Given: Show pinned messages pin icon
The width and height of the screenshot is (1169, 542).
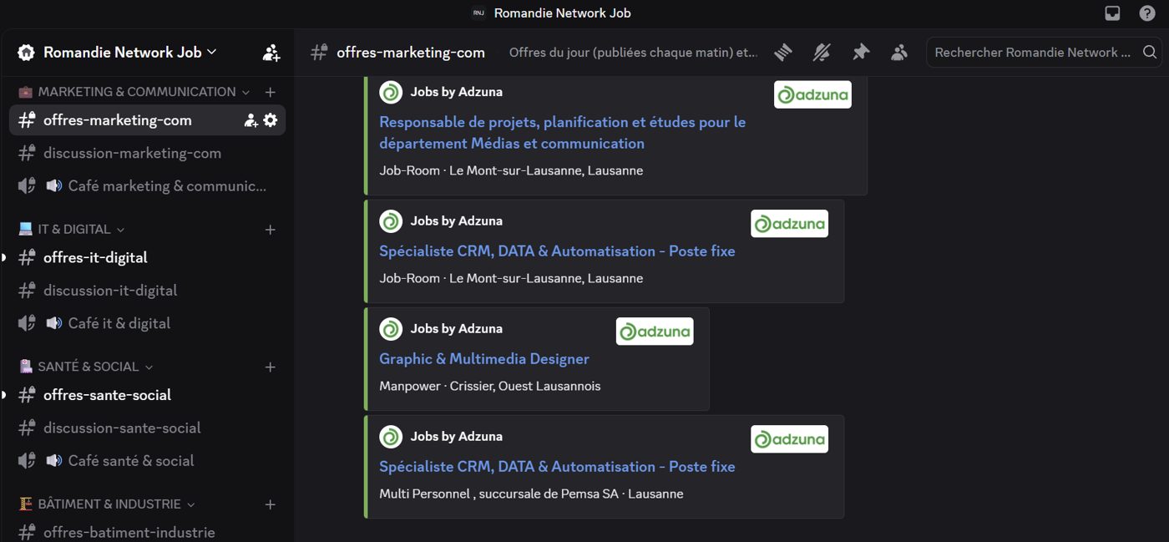Looking at the screenshot, I should [860, 52].
